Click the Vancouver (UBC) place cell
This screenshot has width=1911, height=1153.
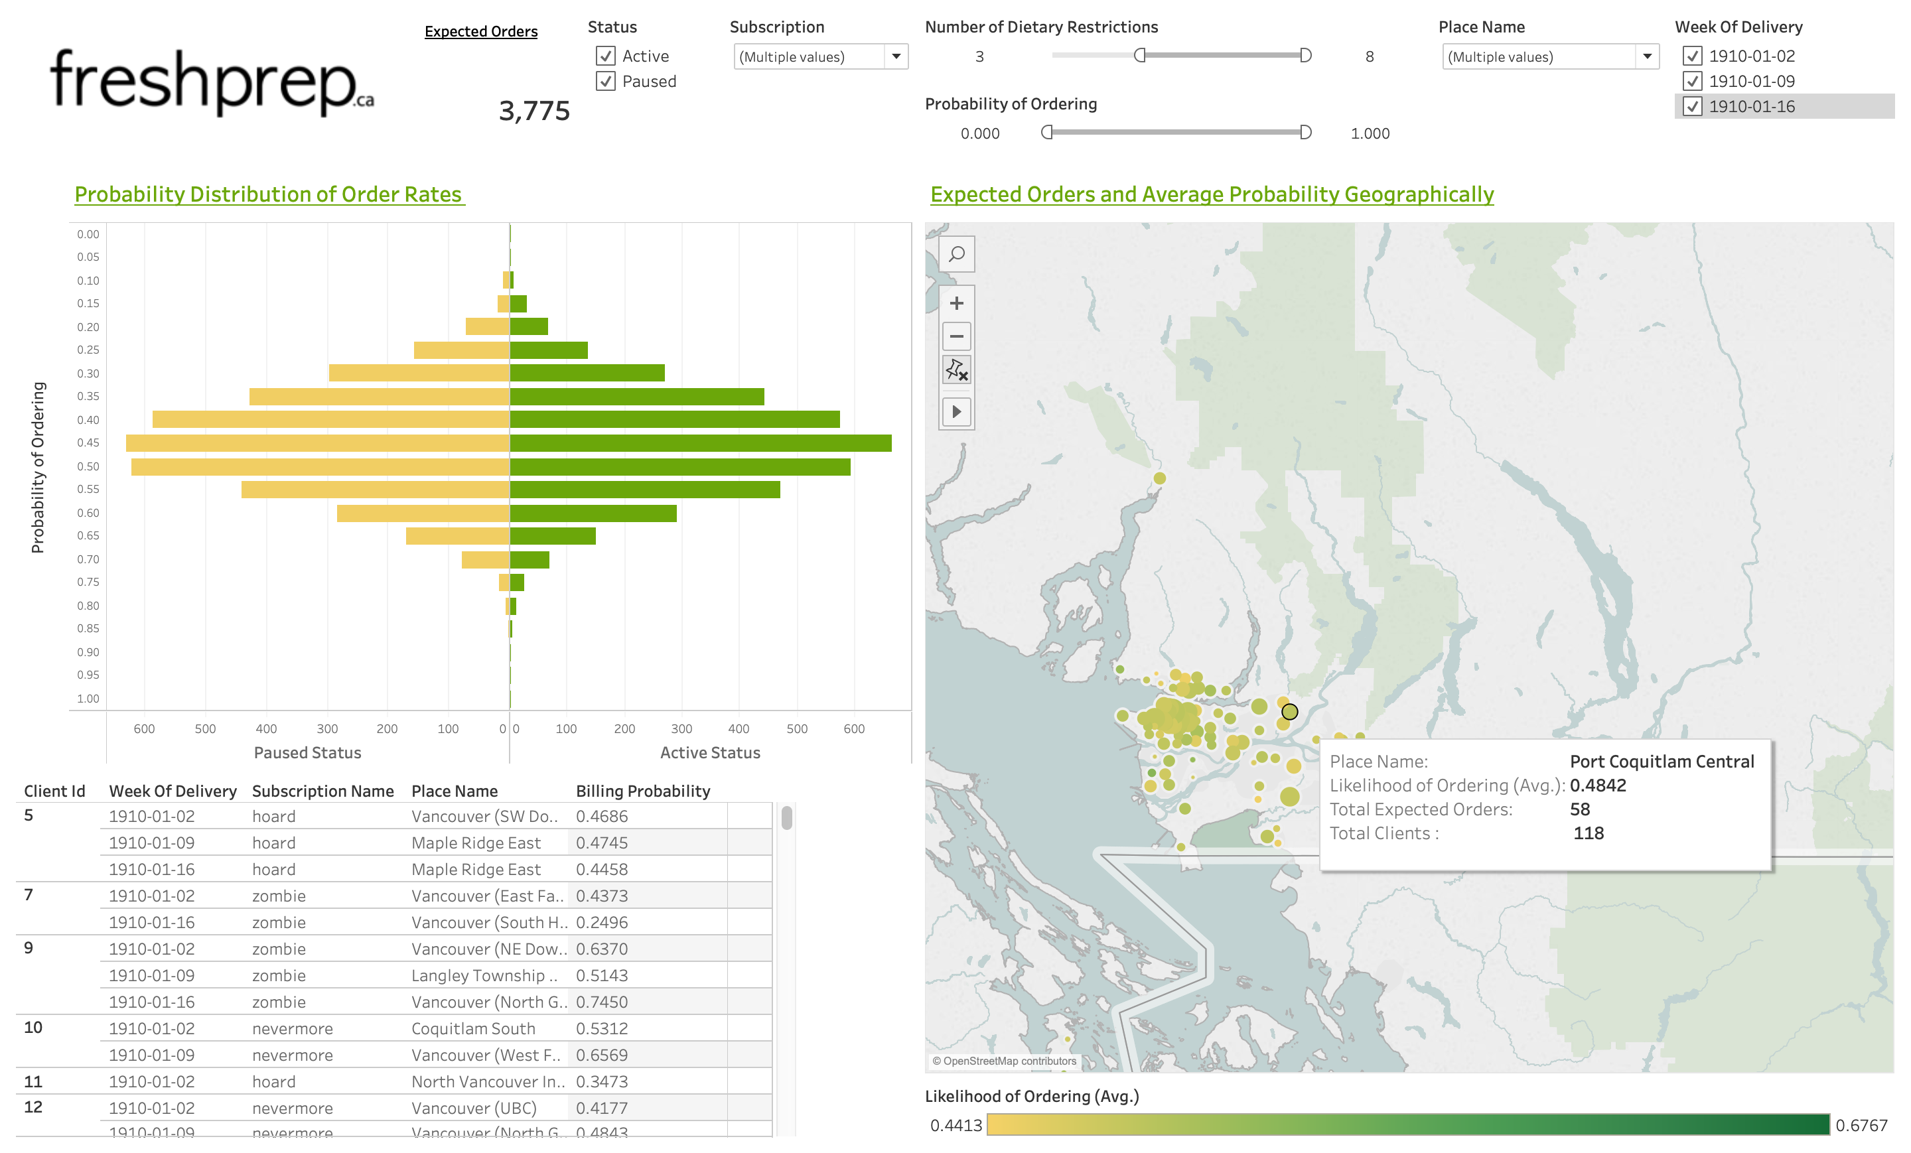point(474,1108)
